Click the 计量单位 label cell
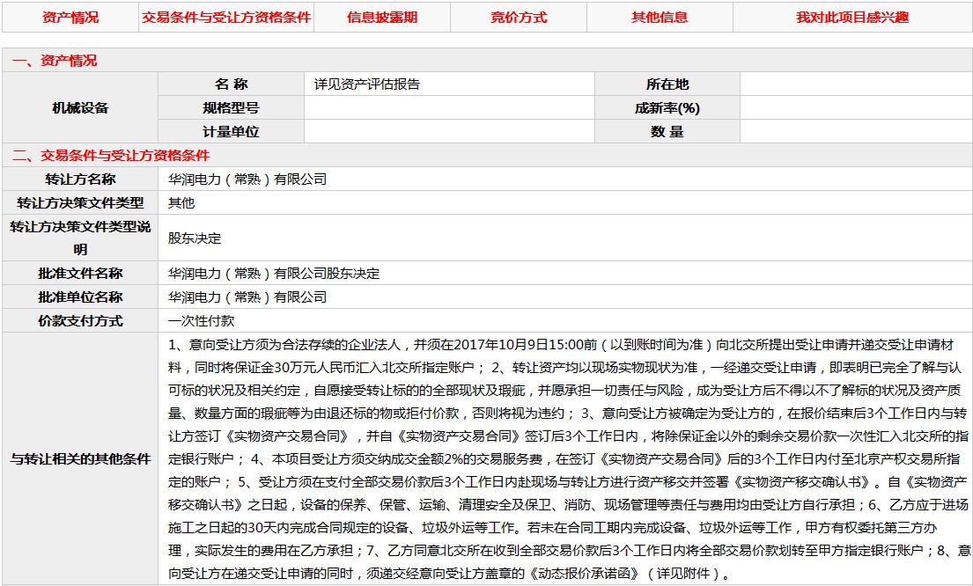973x586 pixels. click(231, 132)
